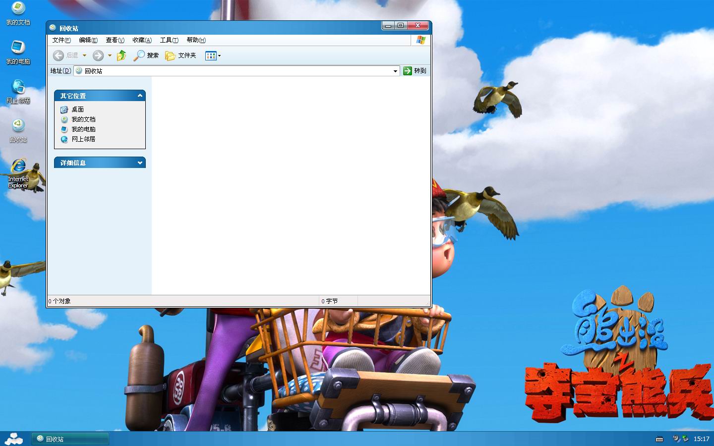This screenshot has height=446, width=714.
Task: Open the 搜索 search tool
Action: click(x=146, y=56)
